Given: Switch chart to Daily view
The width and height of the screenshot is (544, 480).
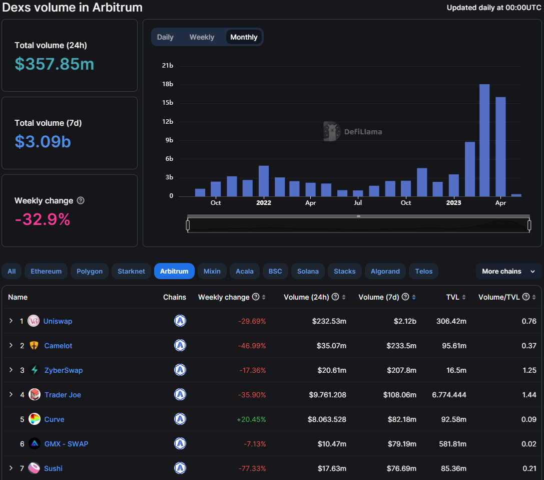Looking at the screenshot, I should pos(165,37).
